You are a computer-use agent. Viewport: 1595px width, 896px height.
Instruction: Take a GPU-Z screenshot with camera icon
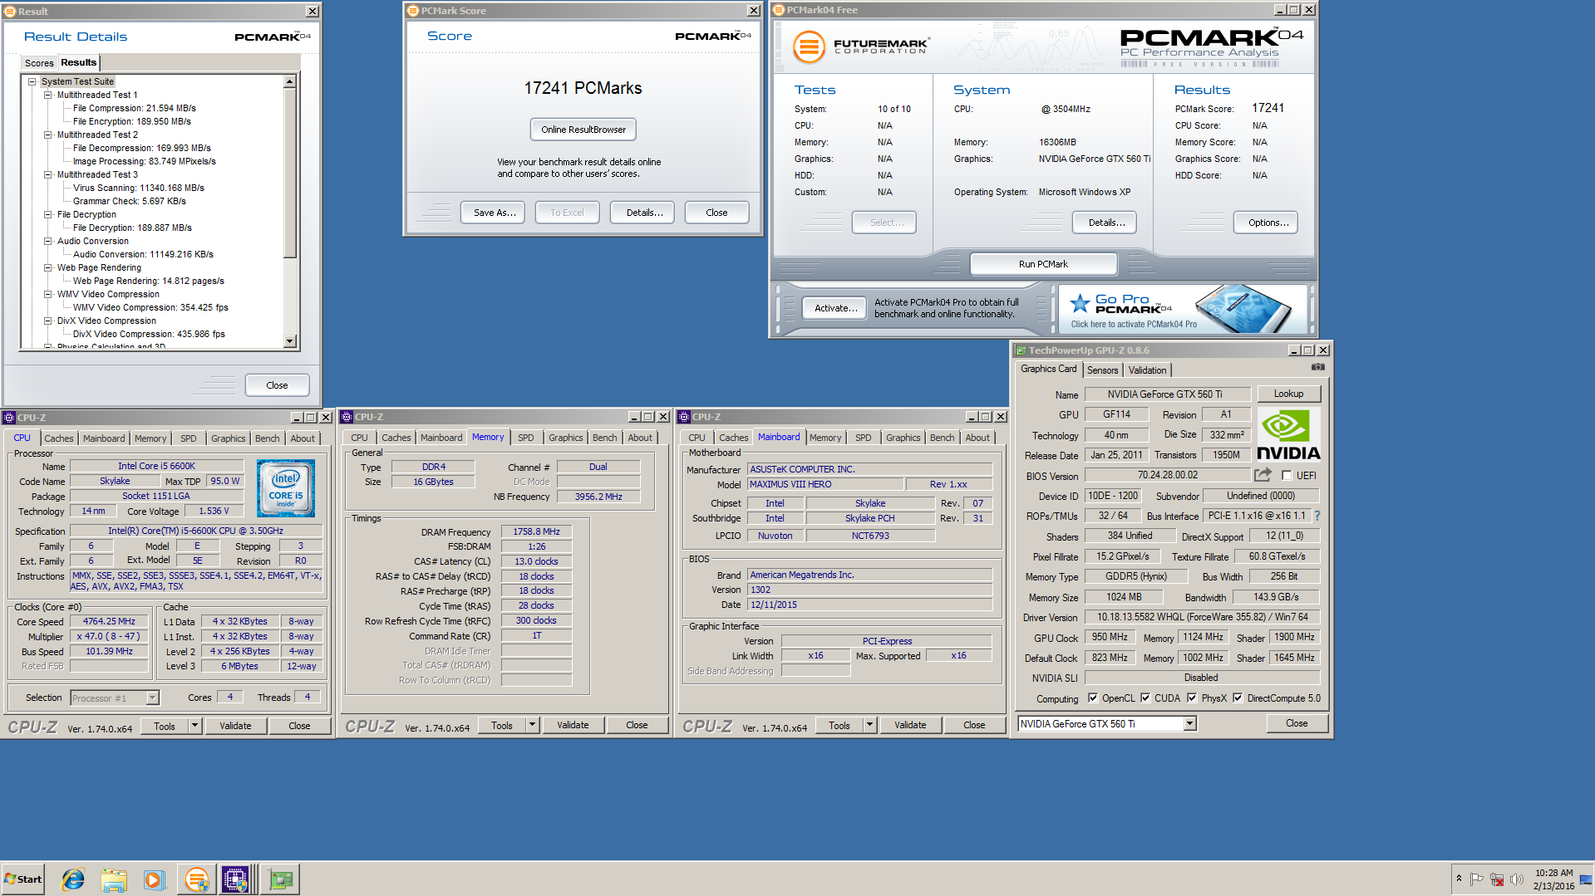(1318, 367)
